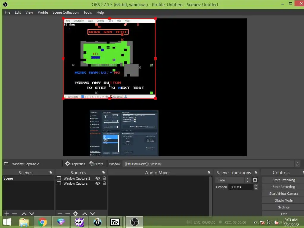Decrease transition Duration with down arrow

tap(256, 189)
